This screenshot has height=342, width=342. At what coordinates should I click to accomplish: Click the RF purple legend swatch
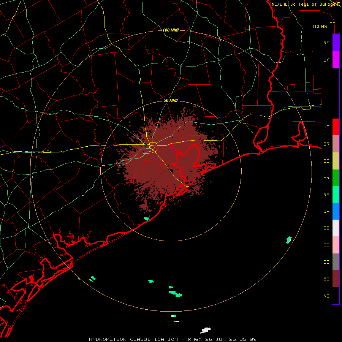tap(336, 43)
